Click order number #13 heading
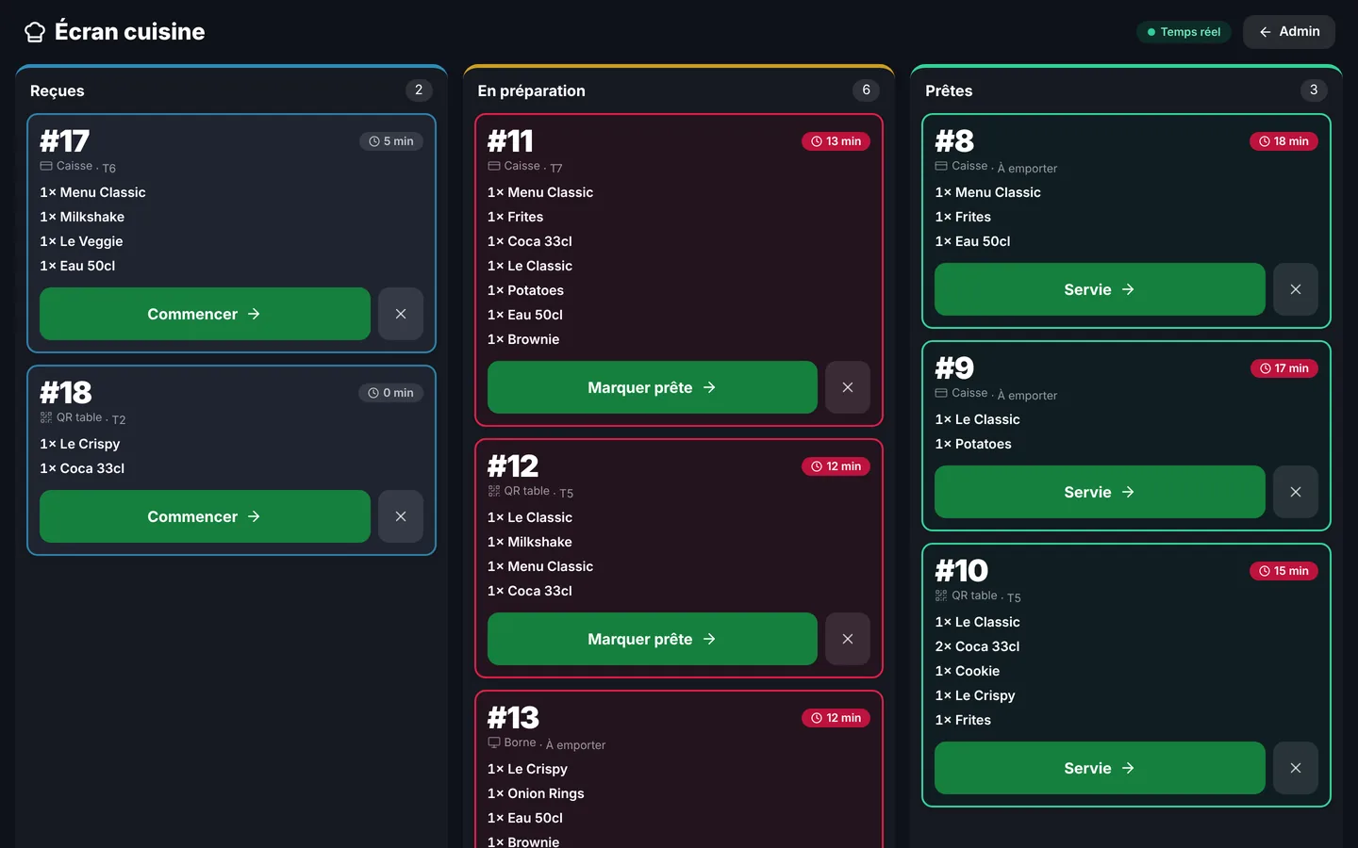1358x848 pixels. click(x=513, y=718)
